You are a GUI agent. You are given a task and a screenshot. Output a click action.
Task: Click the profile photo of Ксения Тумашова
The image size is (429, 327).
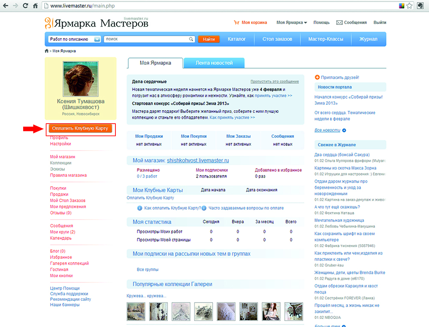pyautogui.click(x=81, y=79)
